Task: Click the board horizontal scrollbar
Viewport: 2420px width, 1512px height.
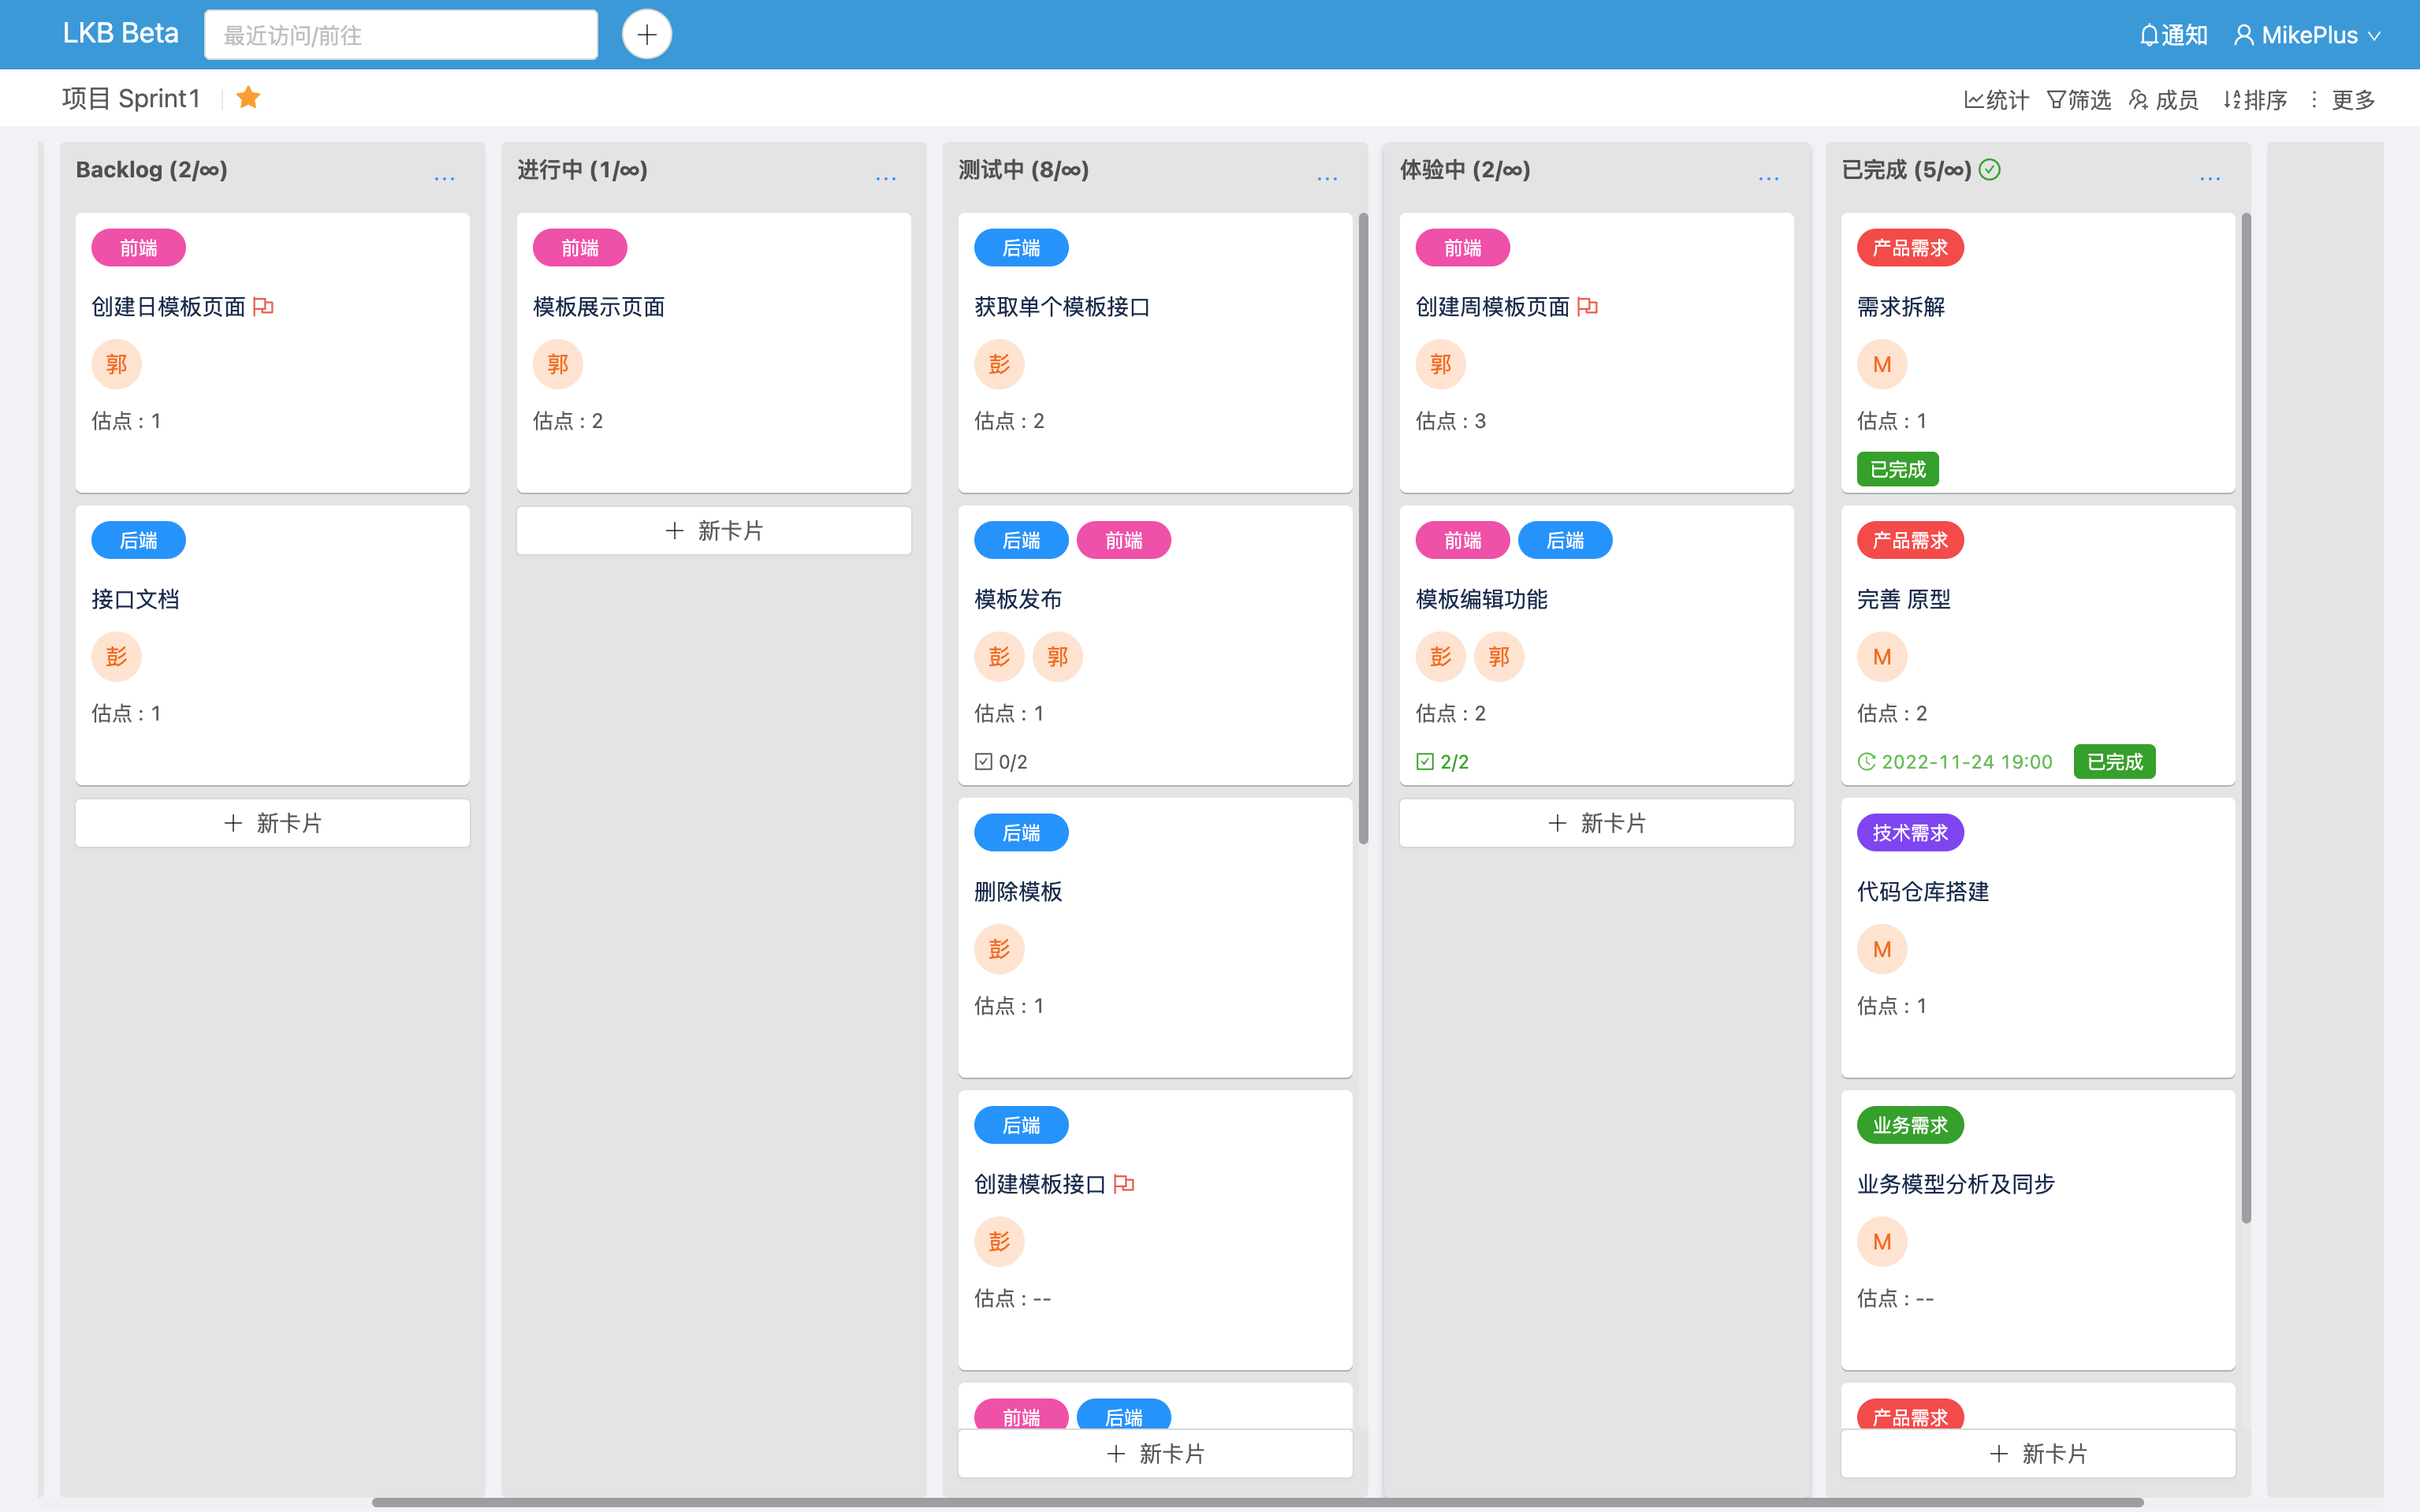Action: click(x=1257, y=1502)
